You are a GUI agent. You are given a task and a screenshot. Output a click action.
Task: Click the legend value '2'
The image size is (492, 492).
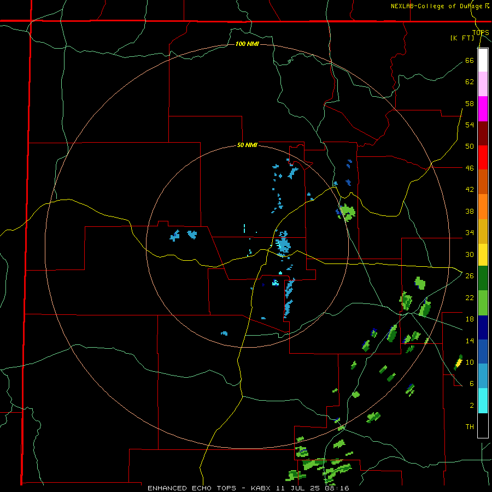472,406
